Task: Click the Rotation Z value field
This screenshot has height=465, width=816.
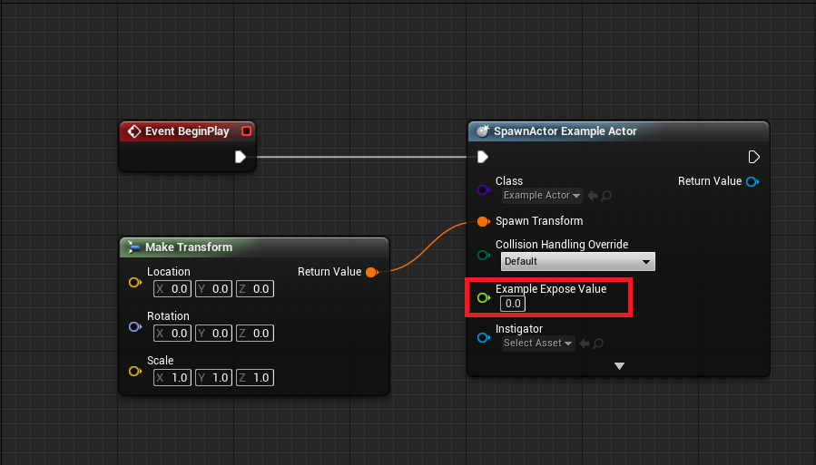Action: [254, 333]
